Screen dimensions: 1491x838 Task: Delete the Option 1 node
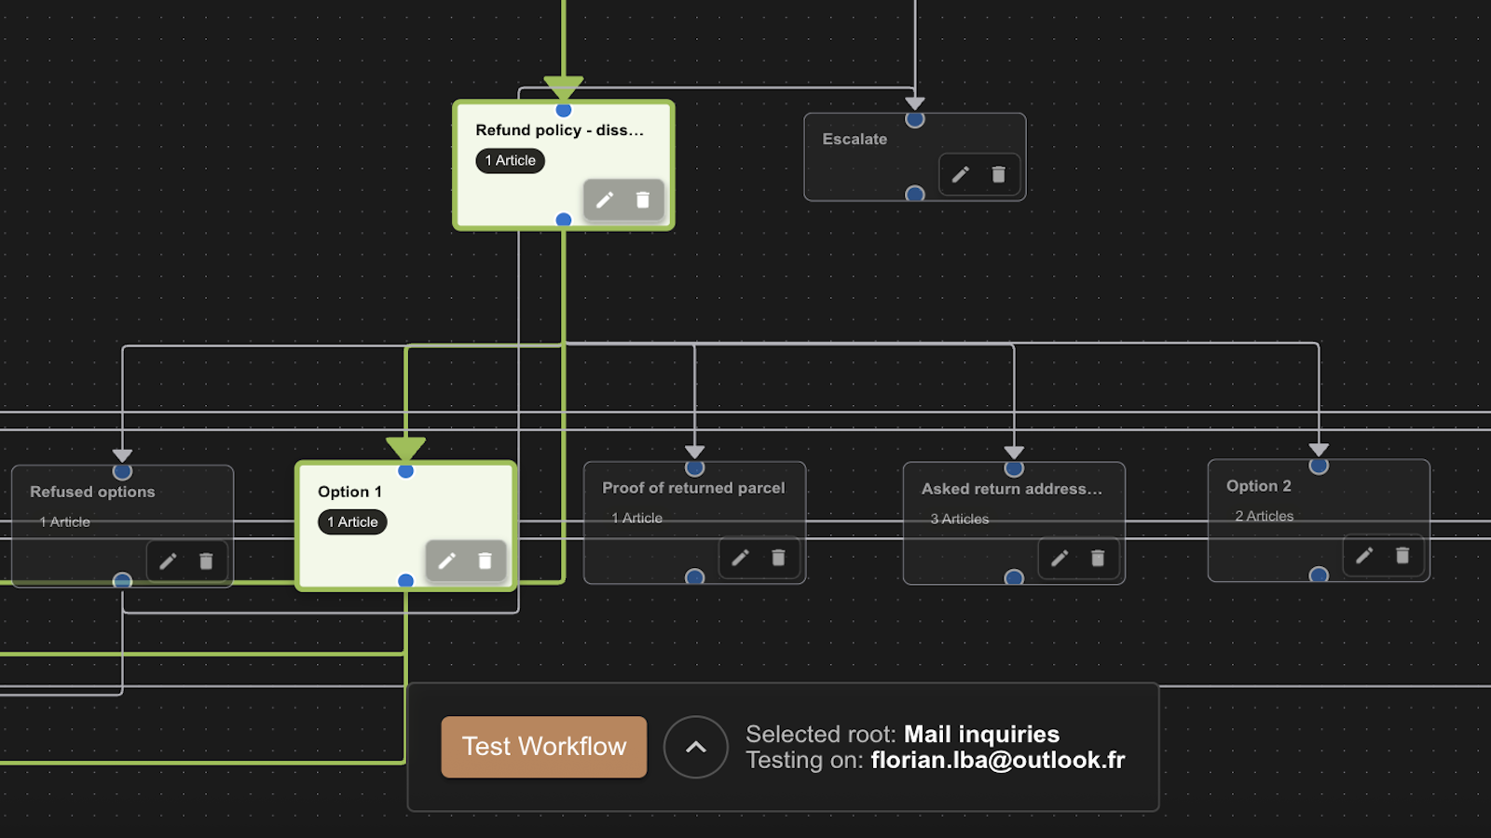(485, 561)
